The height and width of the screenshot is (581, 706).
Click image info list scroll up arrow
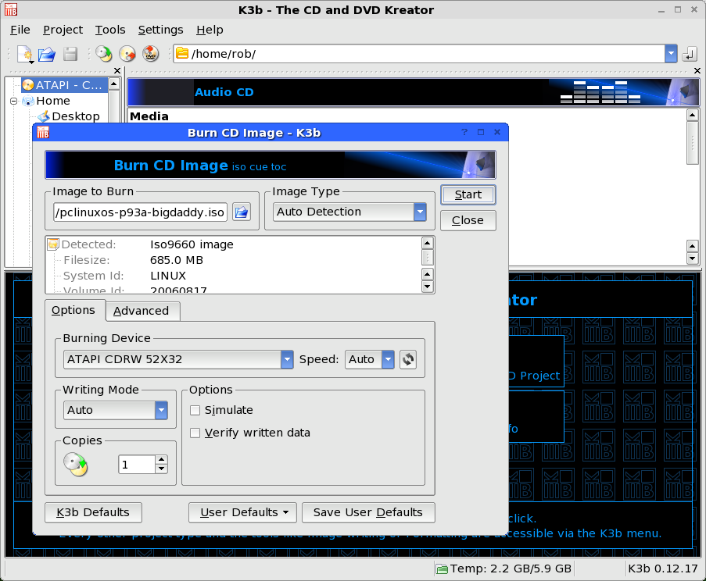pos(428,244)
